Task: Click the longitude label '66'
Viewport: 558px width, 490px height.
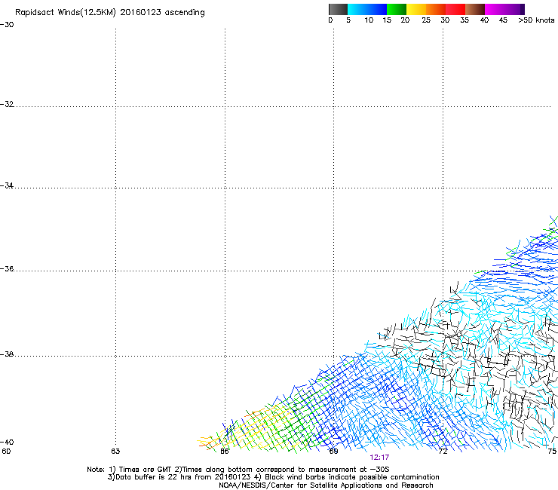Action: (224, 452)
